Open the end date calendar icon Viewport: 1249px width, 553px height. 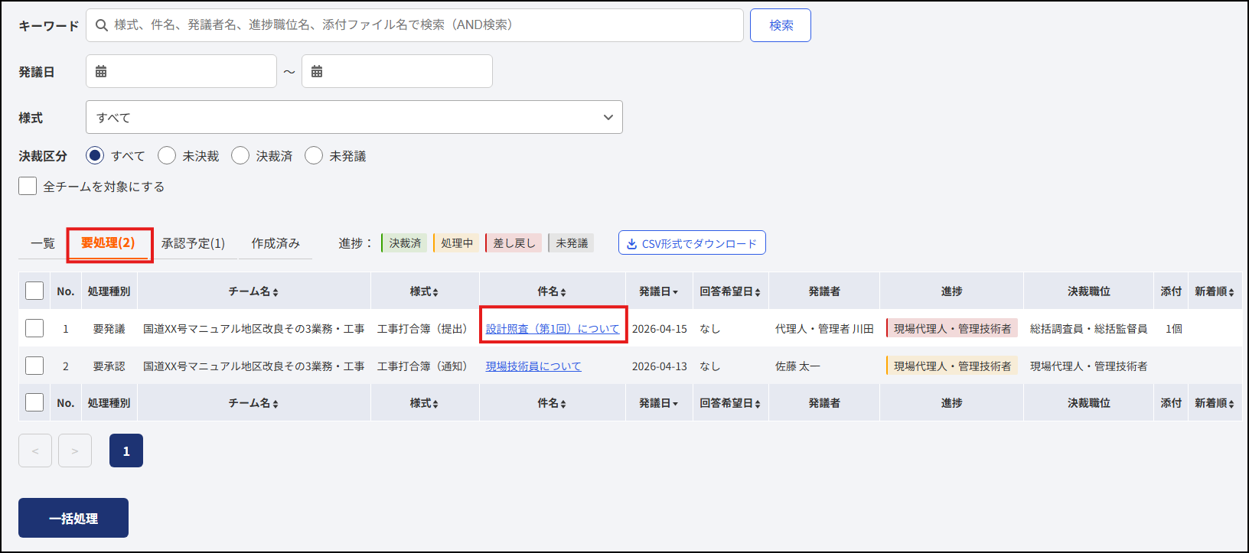tap(317, 71)
